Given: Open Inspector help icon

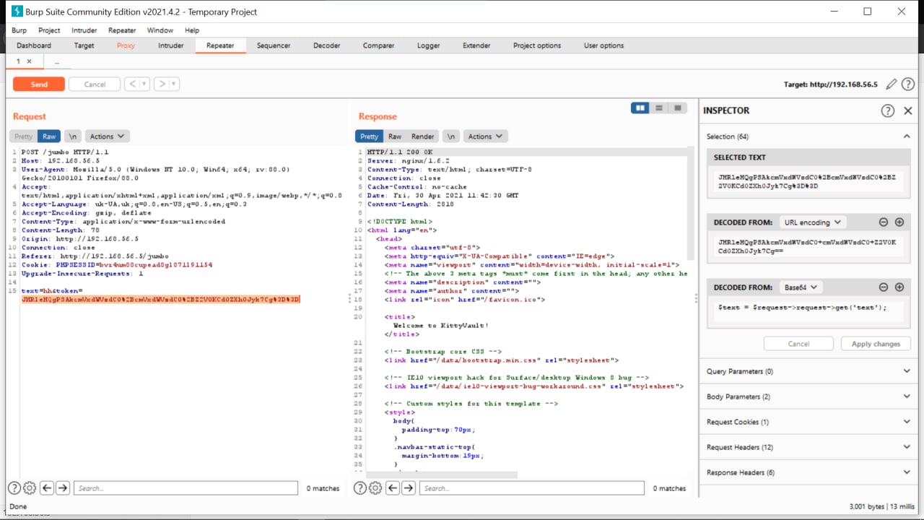Looking at the screenshot, I should pos(887,110).
